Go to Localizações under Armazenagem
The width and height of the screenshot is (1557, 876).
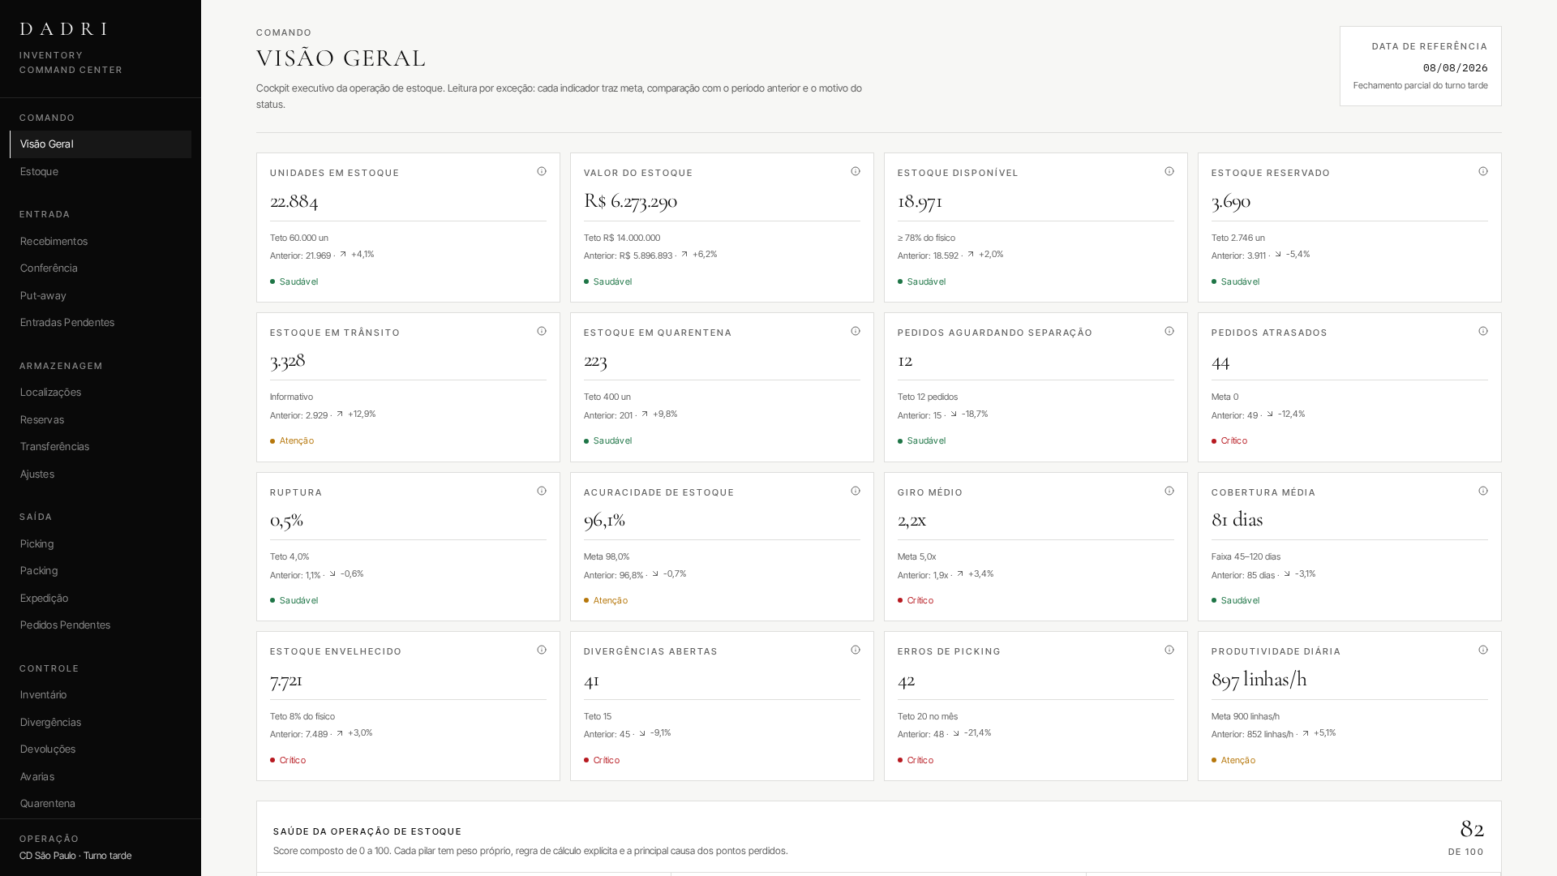click(x=101, y=393)
